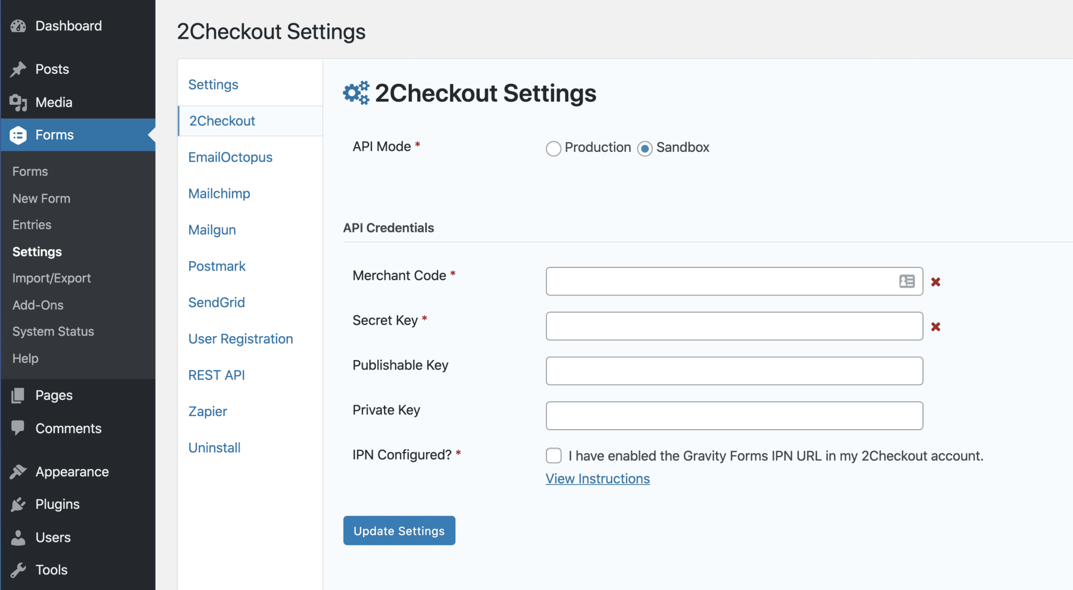This screenshot has width=1073, height=590.
Task: Click the Appearance paintbrush icon
Action: (18, 472)
